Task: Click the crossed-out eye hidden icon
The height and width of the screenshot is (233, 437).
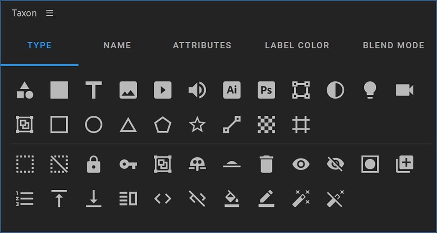Action: click(x=335, y=164)
